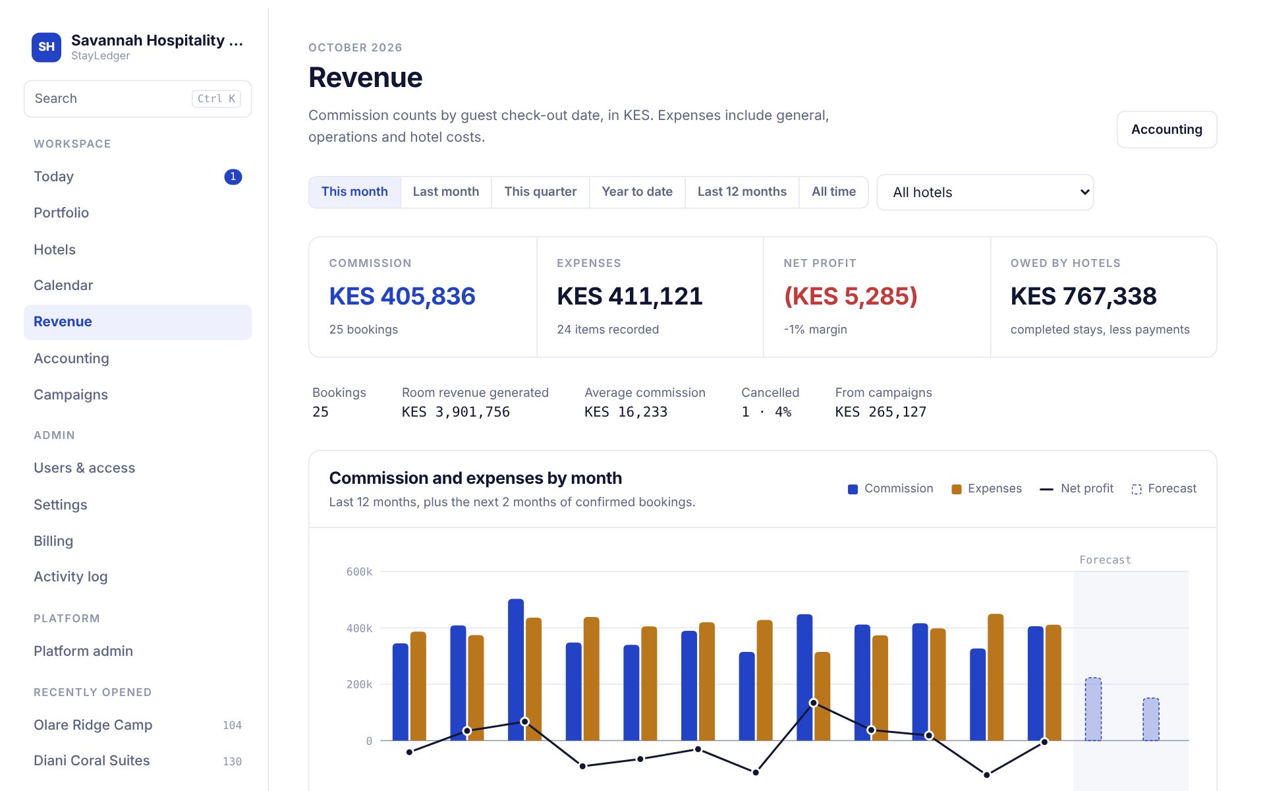Open the All hotels dropdown
The width and height of the screenshot is (1265, 791).
point(985,192)
